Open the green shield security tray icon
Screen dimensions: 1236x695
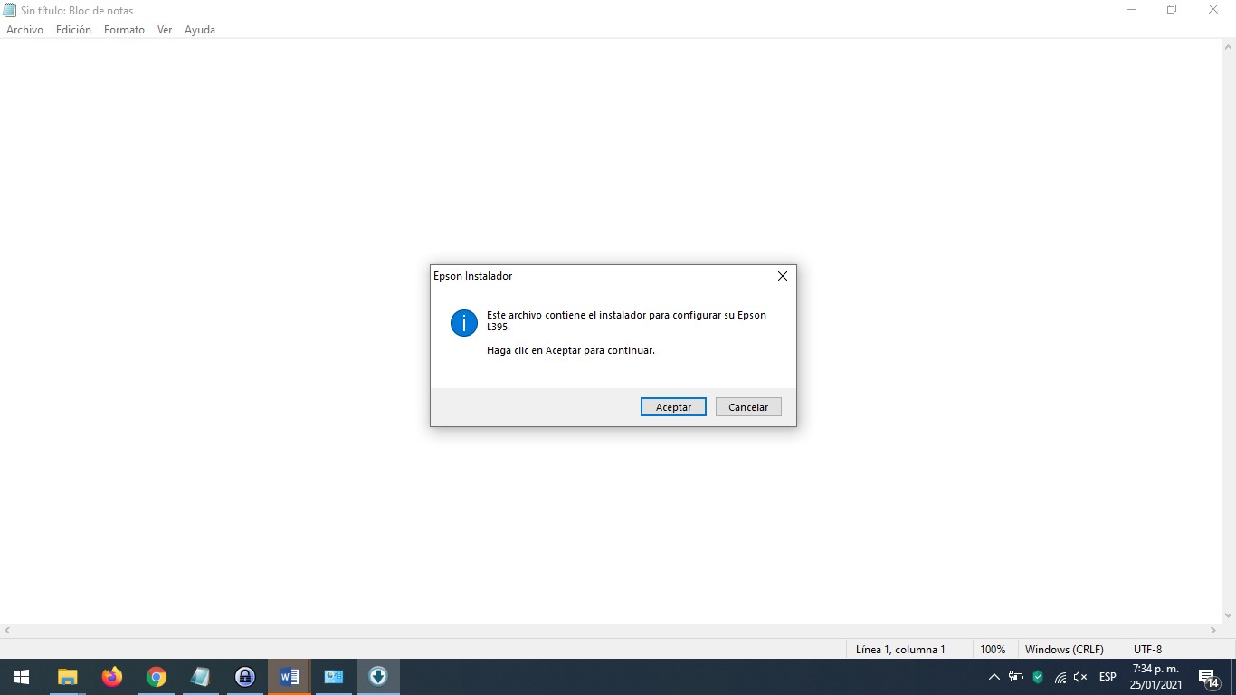pyautogui.click(x=1038, y=677)
